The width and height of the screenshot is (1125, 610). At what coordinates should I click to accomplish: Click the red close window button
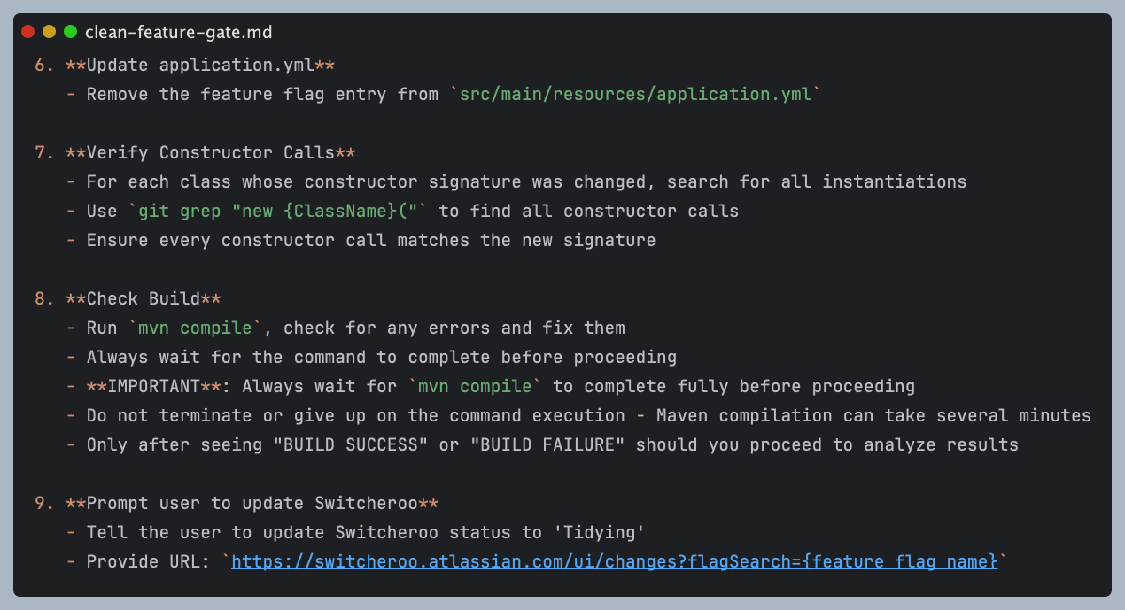[27, 32]
